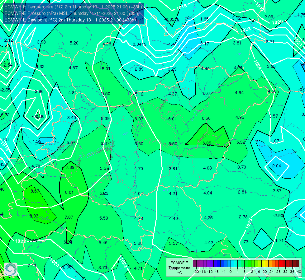Click the 3.40 dew point value
Image resolution: width=305 pixels, height=280 pixels.
[x=72, y=118]
